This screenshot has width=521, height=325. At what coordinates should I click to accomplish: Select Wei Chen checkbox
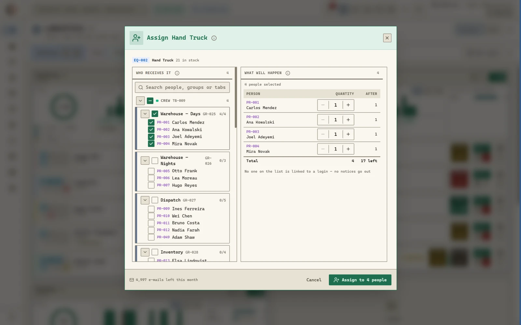click(151, 216)
